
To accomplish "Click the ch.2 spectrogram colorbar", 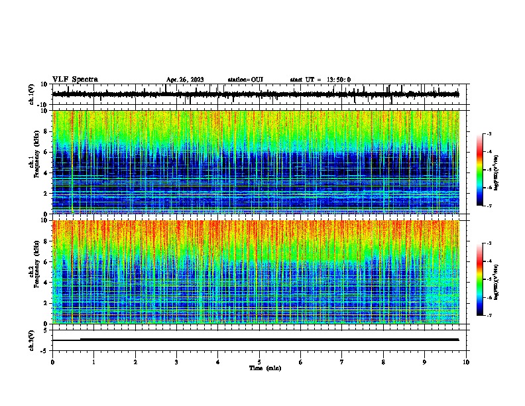I will coord(479,279).
